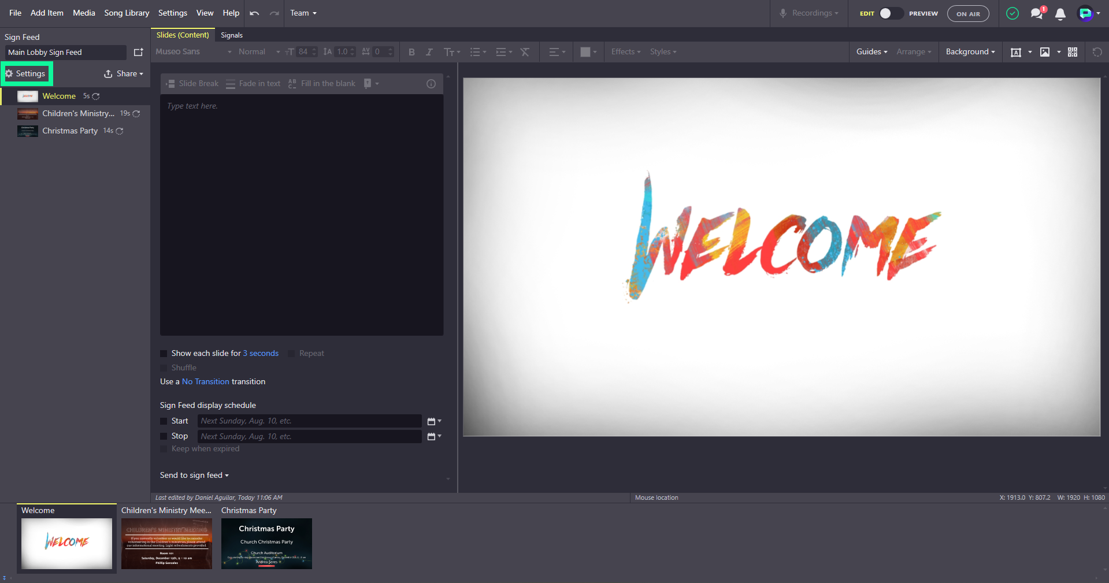Image resolution: width=1109 pixels, height=583 pixels.
Task: Open the Start date calendar picker
Action: click(434, 421)
